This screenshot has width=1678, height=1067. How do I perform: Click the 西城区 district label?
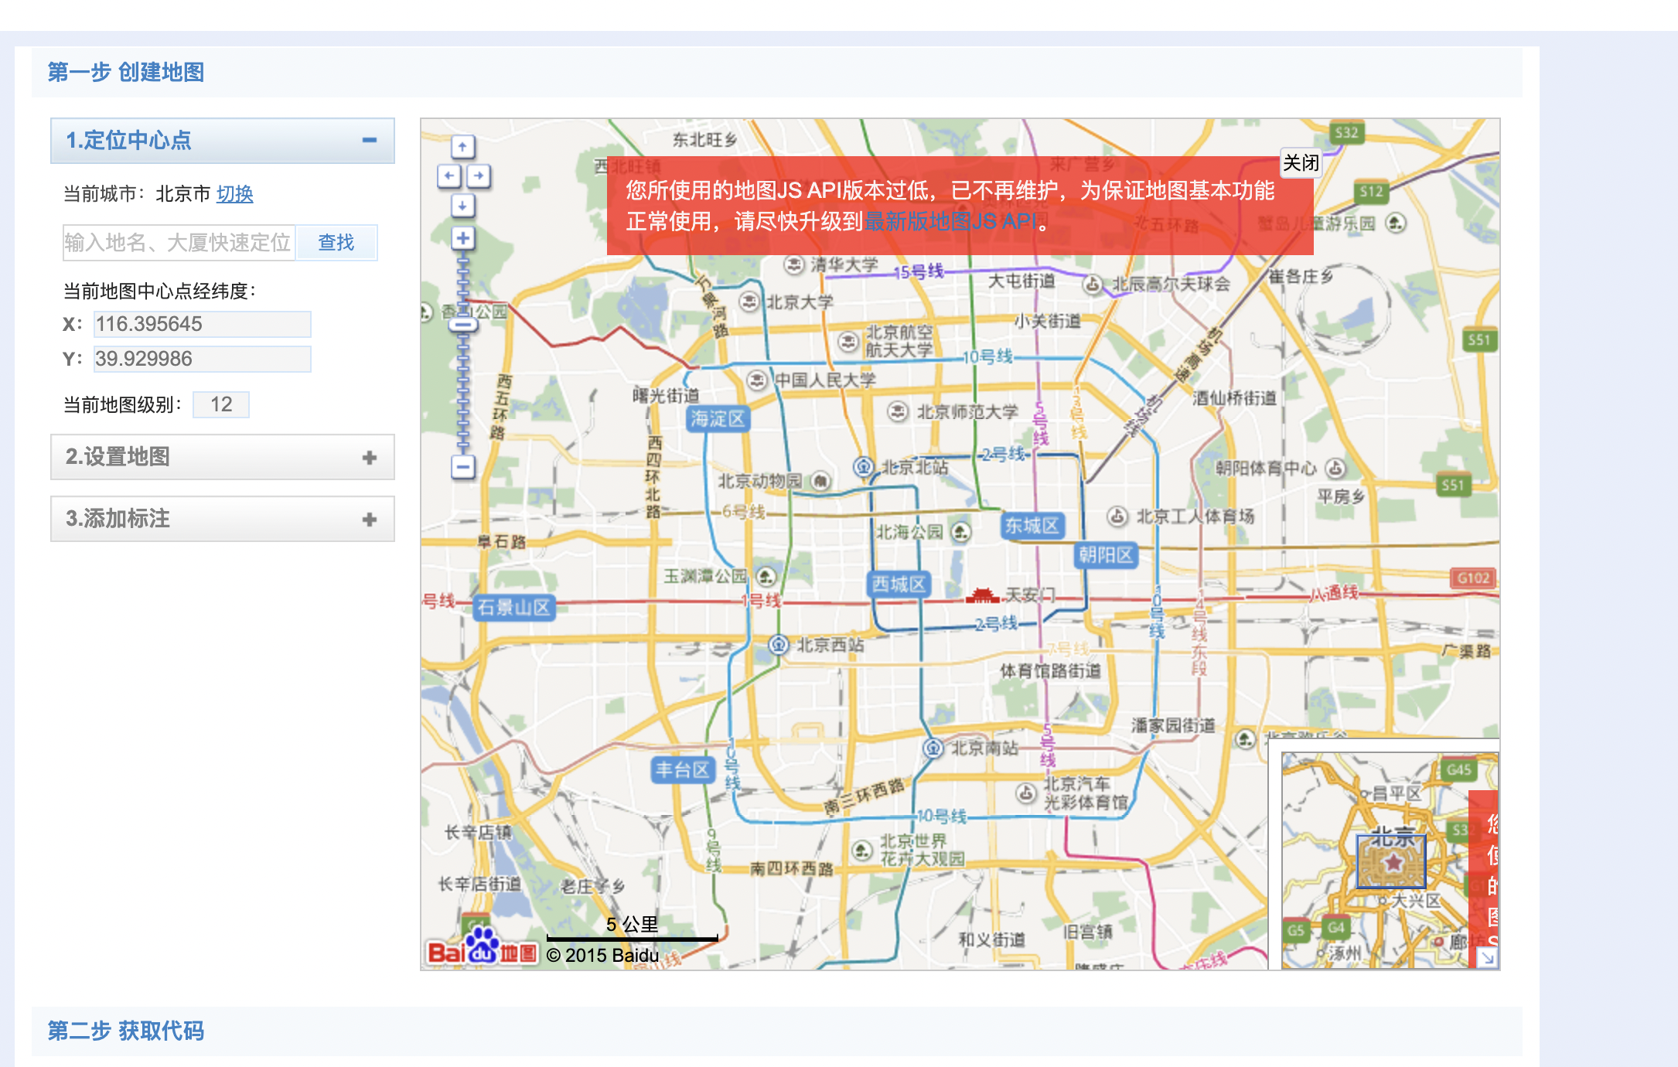(x=899, y=584)
